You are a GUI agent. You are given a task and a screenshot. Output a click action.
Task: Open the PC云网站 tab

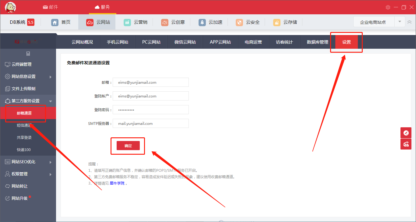(x=151, y=42)
